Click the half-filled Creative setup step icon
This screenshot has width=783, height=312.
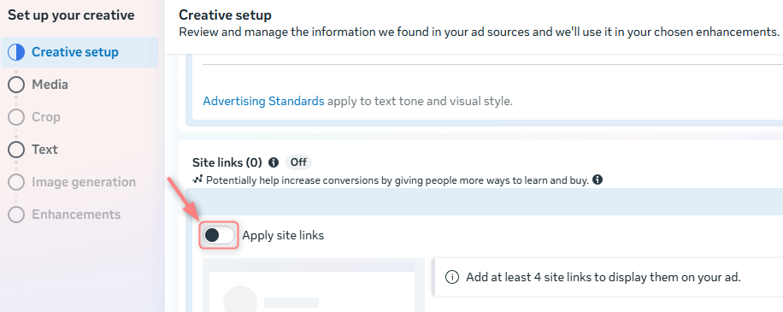(x=16, y=52)
